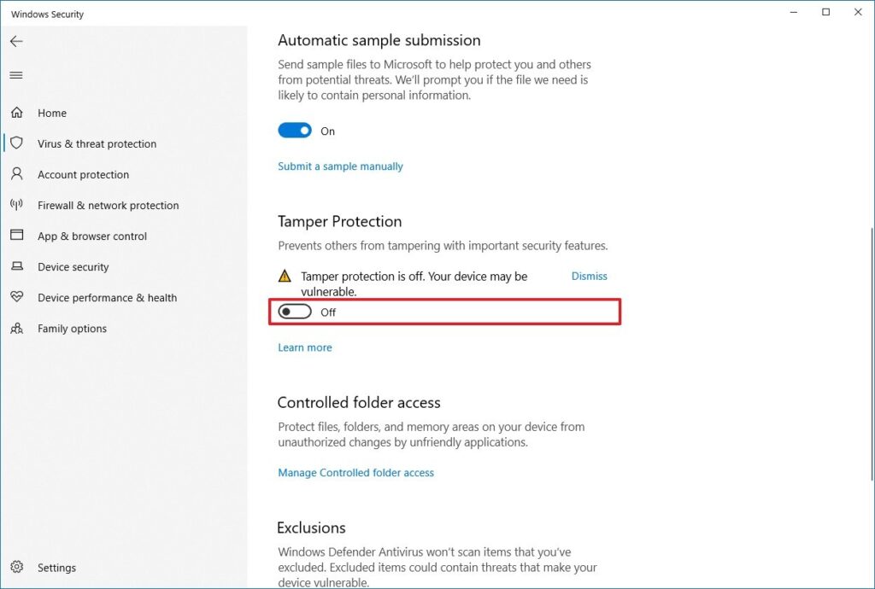Open Learn more about Tamper Protection

coord(305,347)
